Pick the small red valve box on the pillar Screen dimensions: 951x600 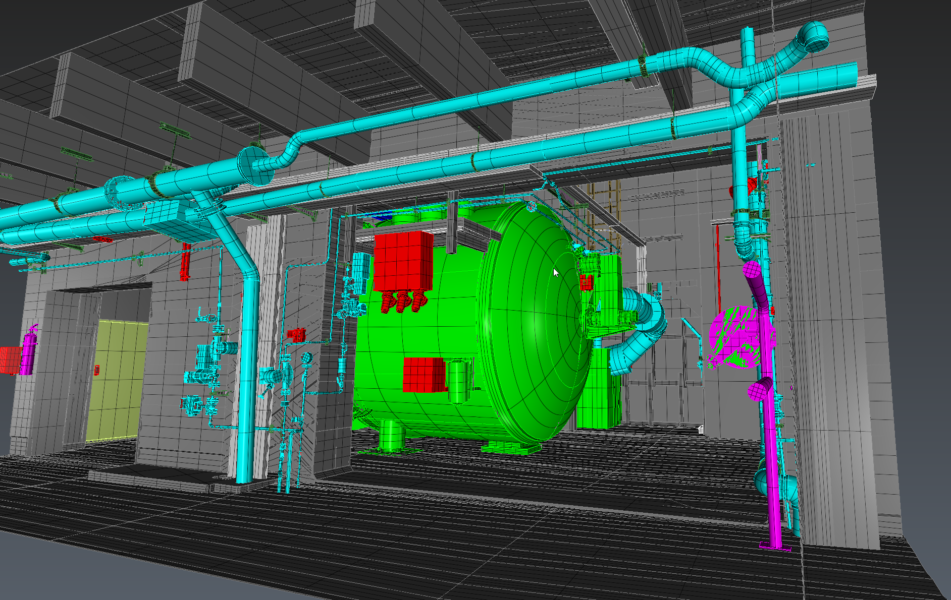tap(296, 334)
